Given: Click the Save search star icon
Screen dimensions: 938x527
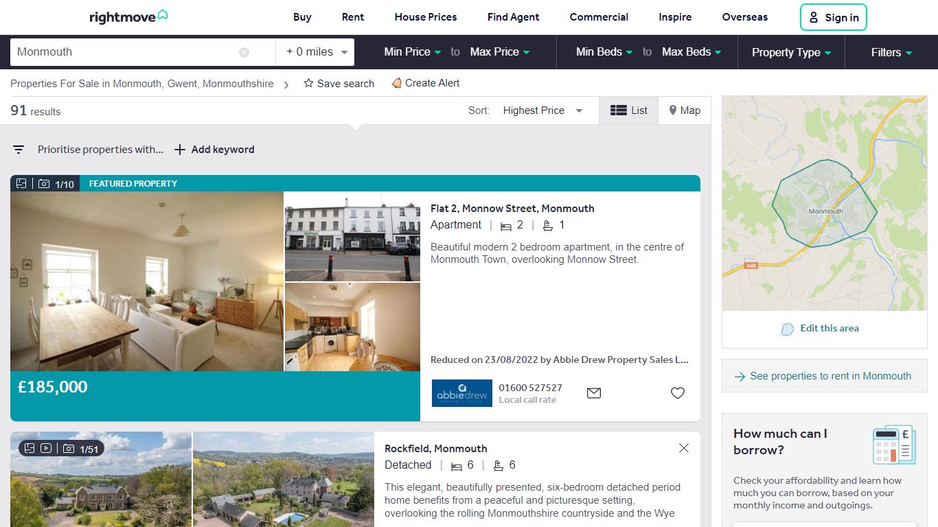Looking at the screenshot, I should pyautogui.click(x=308, y=83).
